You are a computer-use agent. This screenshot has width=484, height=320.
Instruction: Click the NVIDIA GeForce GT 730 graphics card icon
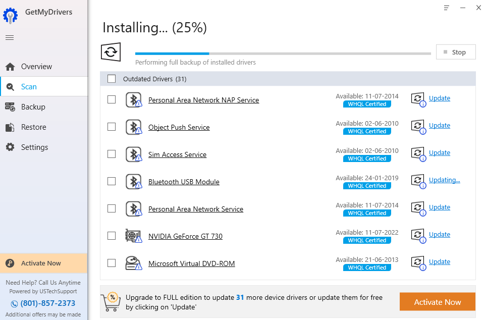point(133,236)
